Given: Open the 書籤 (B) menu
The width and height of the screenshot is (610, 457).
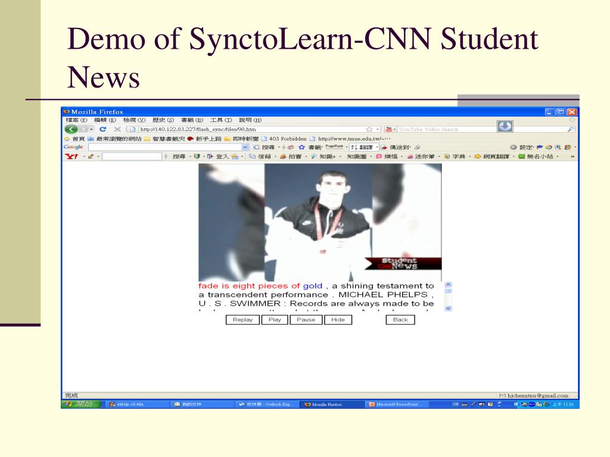Looking at the screenshot, I should (192, 120).
